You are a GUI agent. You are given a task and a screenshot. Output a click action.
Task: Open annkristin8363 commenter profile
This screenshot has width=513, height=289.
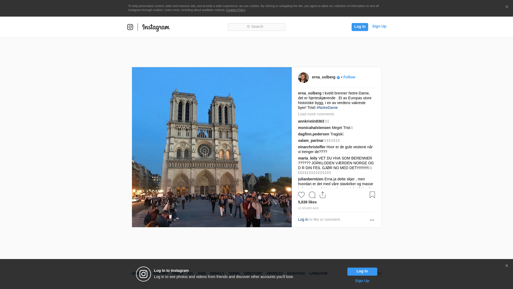coord(311,121)
